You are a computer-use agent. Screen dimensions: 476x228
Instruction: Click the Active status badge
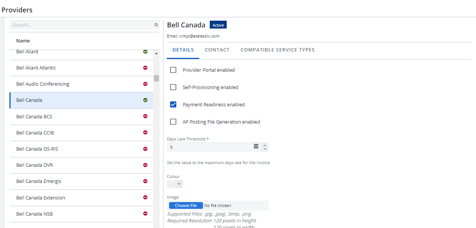[218, 25]
